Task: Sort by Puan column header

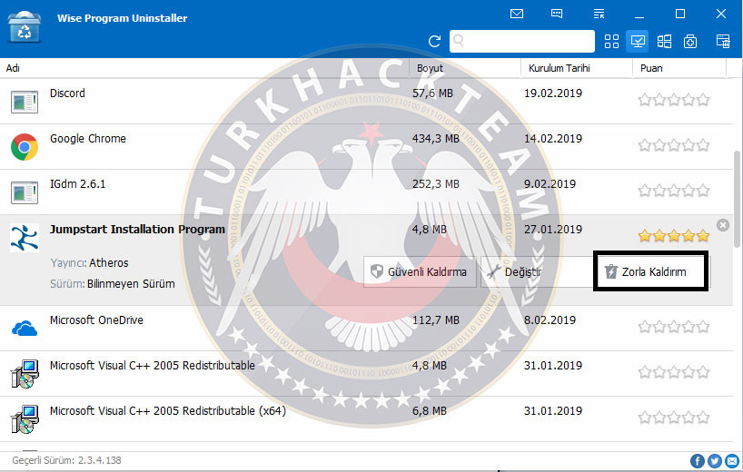Action: tap(651, 68)
